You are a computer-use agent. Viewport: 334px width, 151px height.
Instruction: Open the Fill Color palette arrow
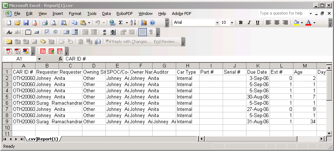tap(302, 23)
